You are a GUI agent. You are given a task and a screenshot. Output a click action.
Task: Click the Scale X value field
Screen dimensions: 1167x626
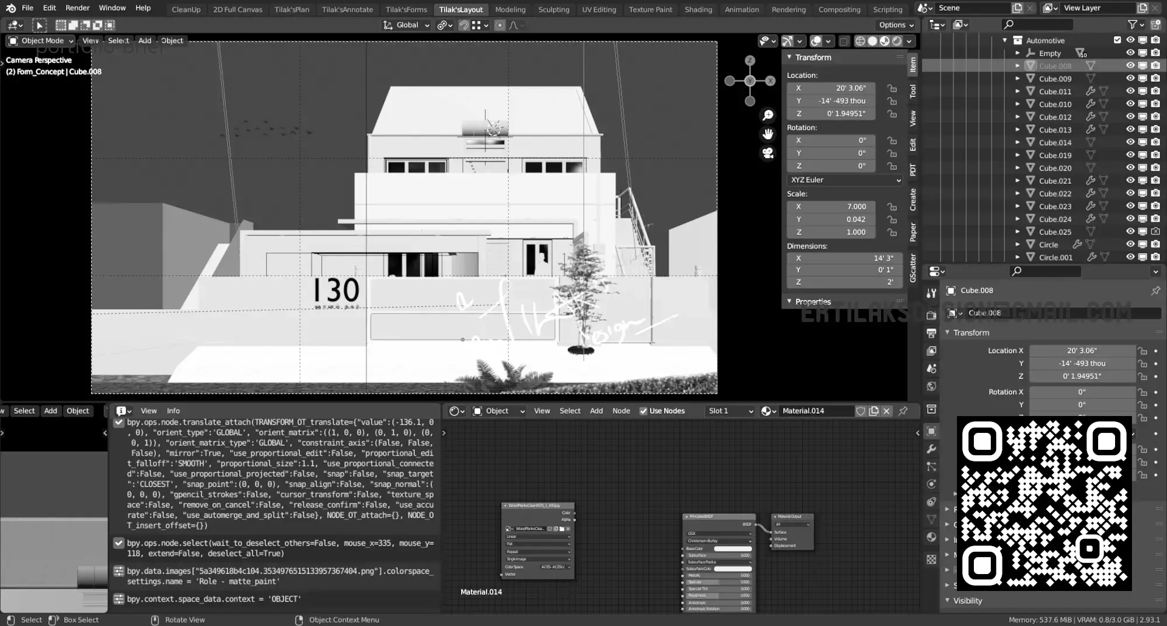tap(831, 207)
